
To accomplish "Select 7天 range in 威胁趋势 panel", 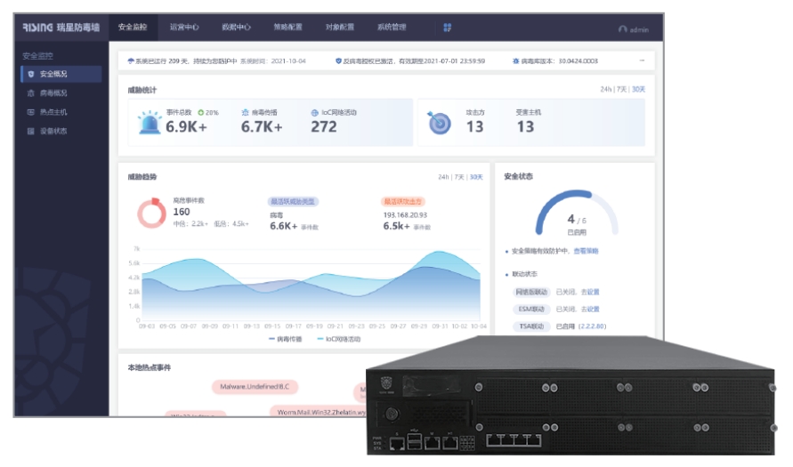I will [459, 177].
